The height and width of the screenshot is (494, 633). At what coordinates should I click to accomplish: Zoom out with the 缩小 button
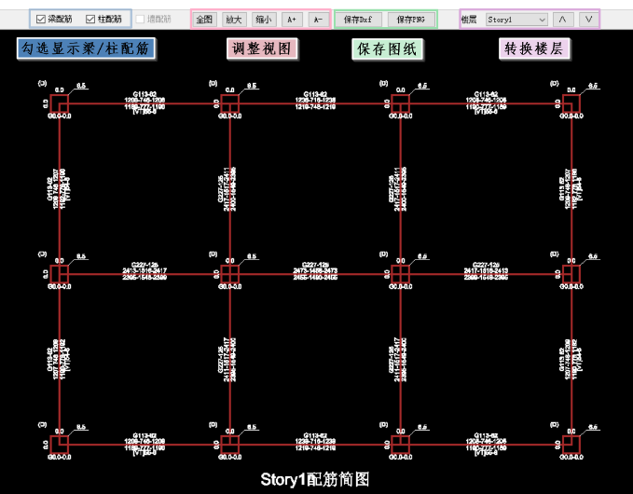[263, 19]
